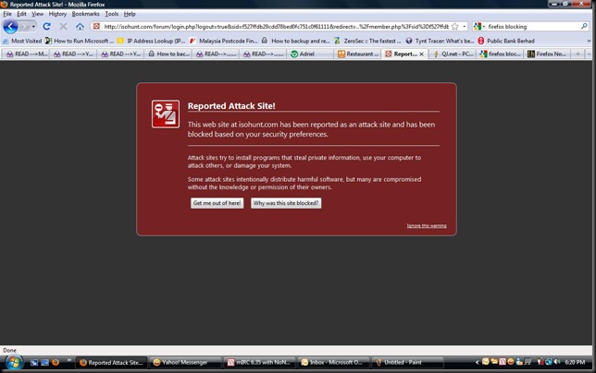Open the Bookmarks menu
596x373 pixels.
coord(85,14)
